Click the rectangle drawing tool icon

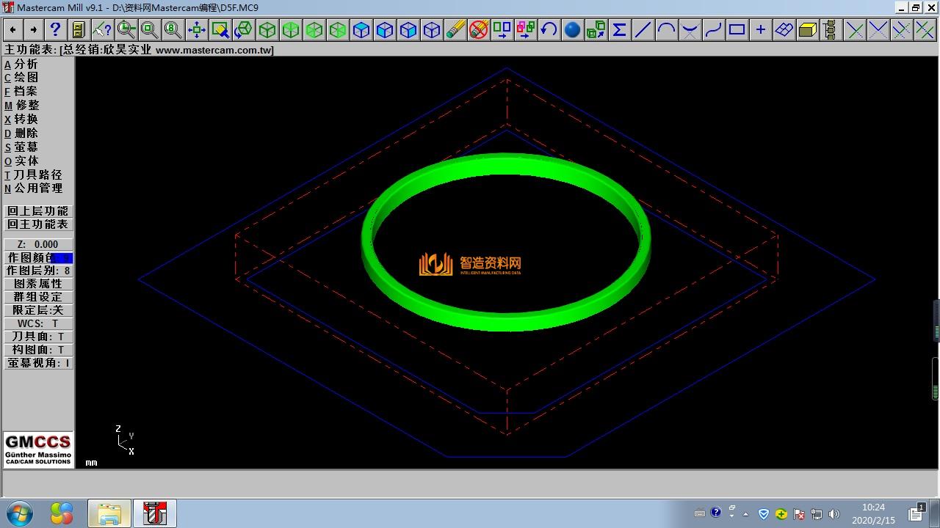tap(737, 30)
